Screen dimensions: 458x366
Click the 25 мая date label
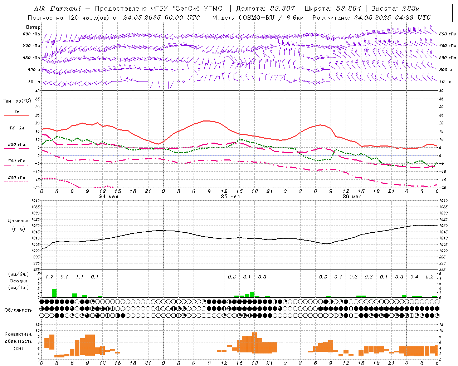230,197
